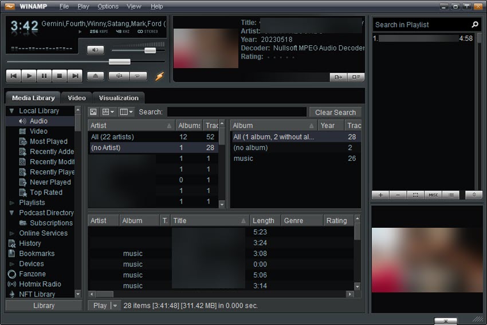Click the Library button at bottom left
Image resolution: width=487 pixels, height=325 pixels.
[44, 306]
